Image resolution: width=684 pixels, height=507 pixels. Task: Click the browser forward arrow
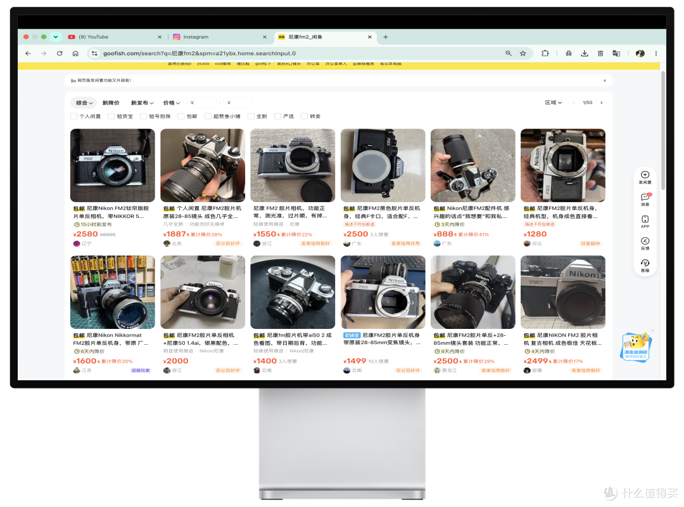click(44, 53)
